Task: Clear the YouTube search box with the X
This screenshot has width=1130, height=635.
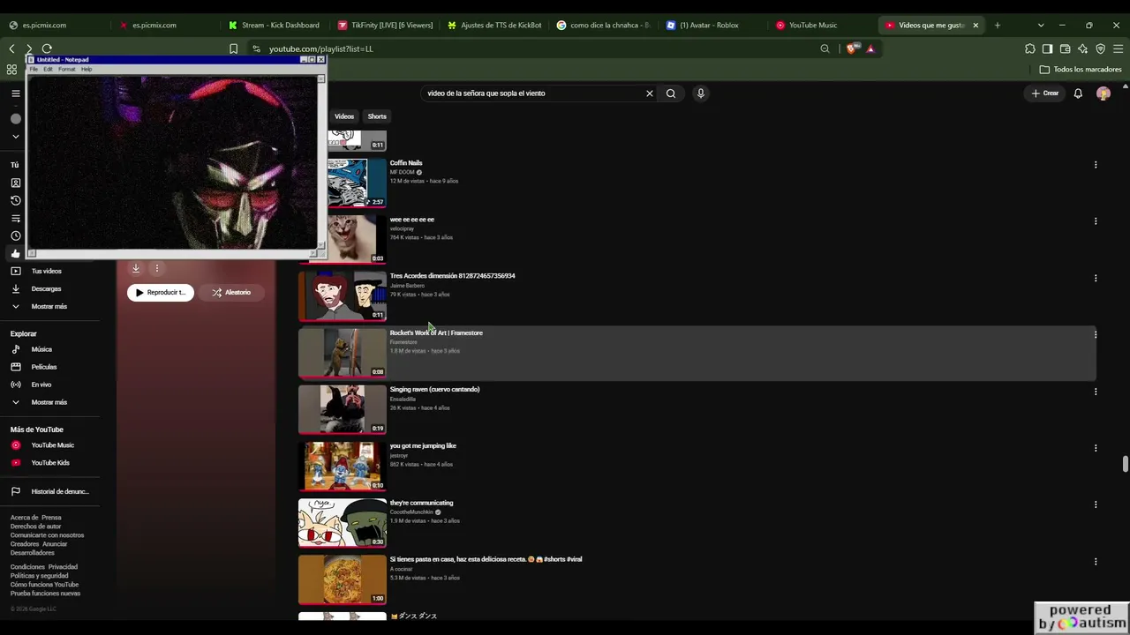Action: [649, 93]
